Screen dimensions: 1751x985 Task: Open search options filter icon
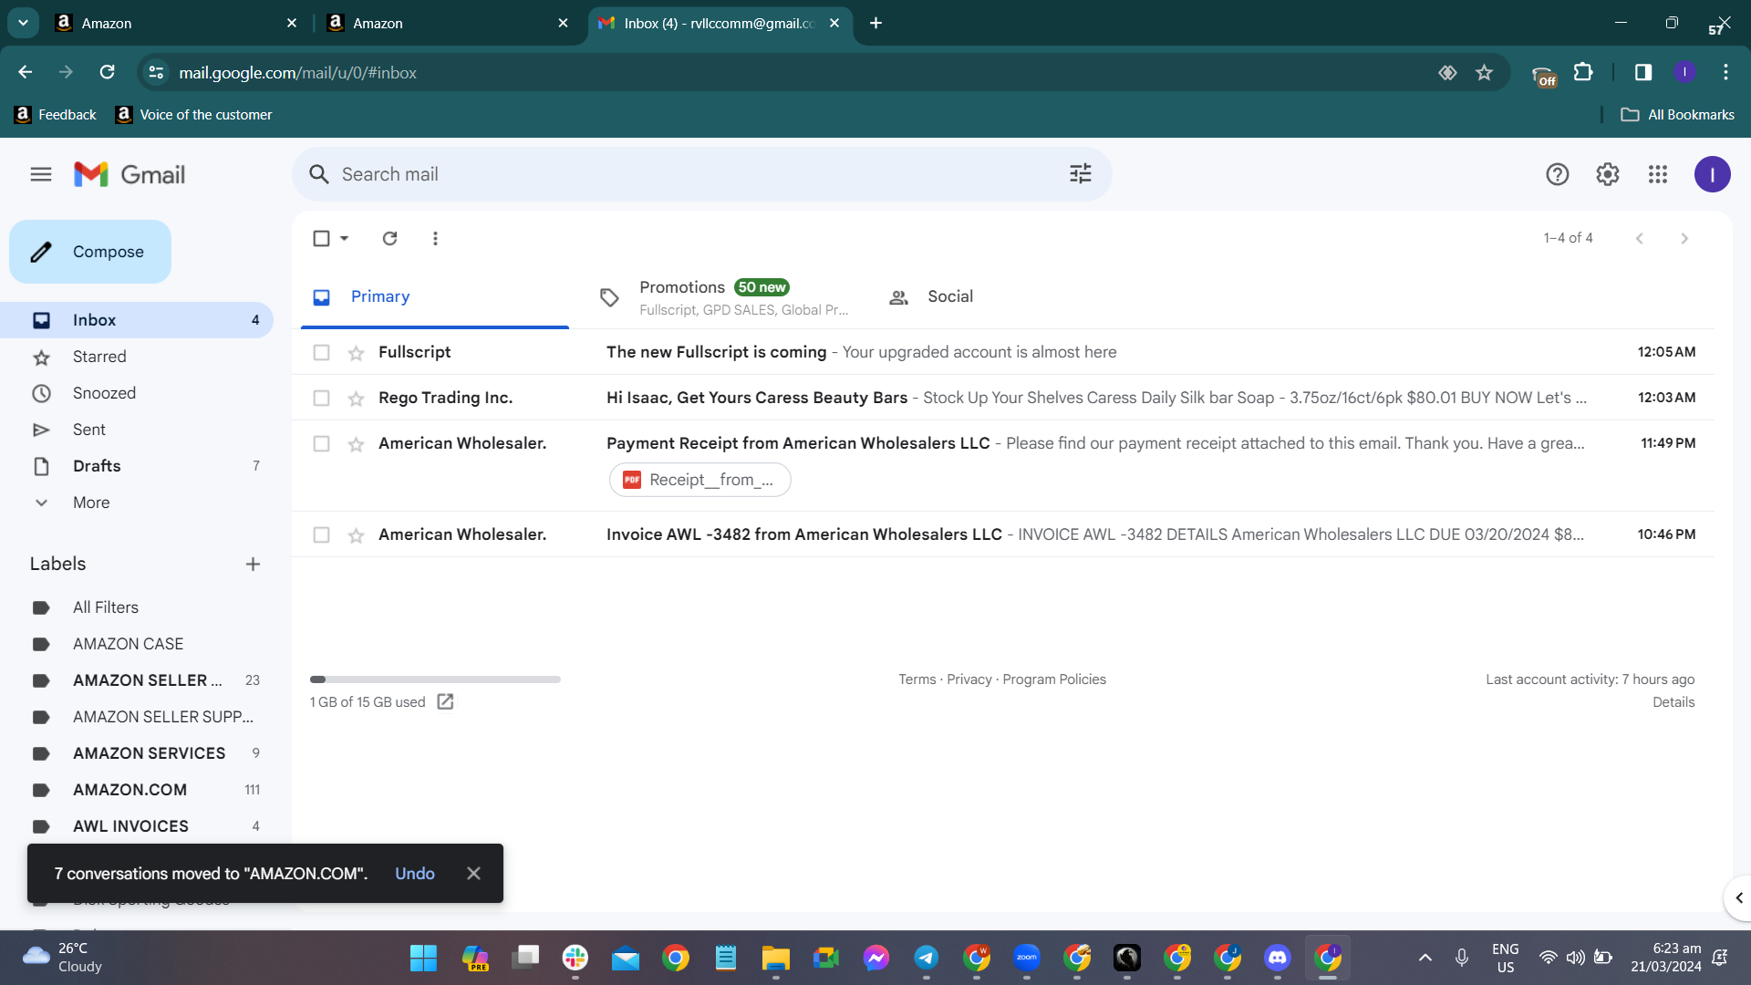[1081, 174]
